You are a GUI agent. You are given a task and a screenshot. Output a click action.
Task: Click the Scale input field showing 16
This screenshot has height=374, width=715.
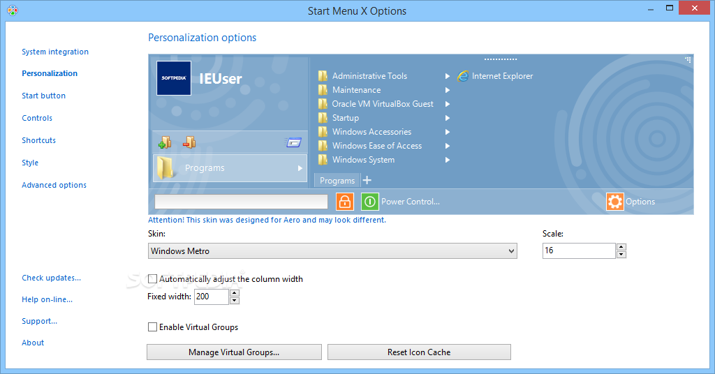tap(579, 251)
